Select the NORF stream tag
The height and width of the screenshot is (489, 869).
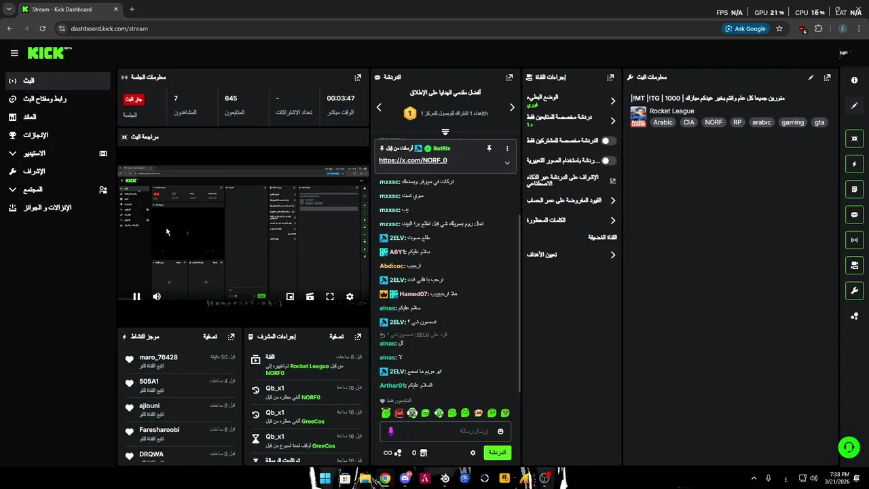[x=714, y=122]
